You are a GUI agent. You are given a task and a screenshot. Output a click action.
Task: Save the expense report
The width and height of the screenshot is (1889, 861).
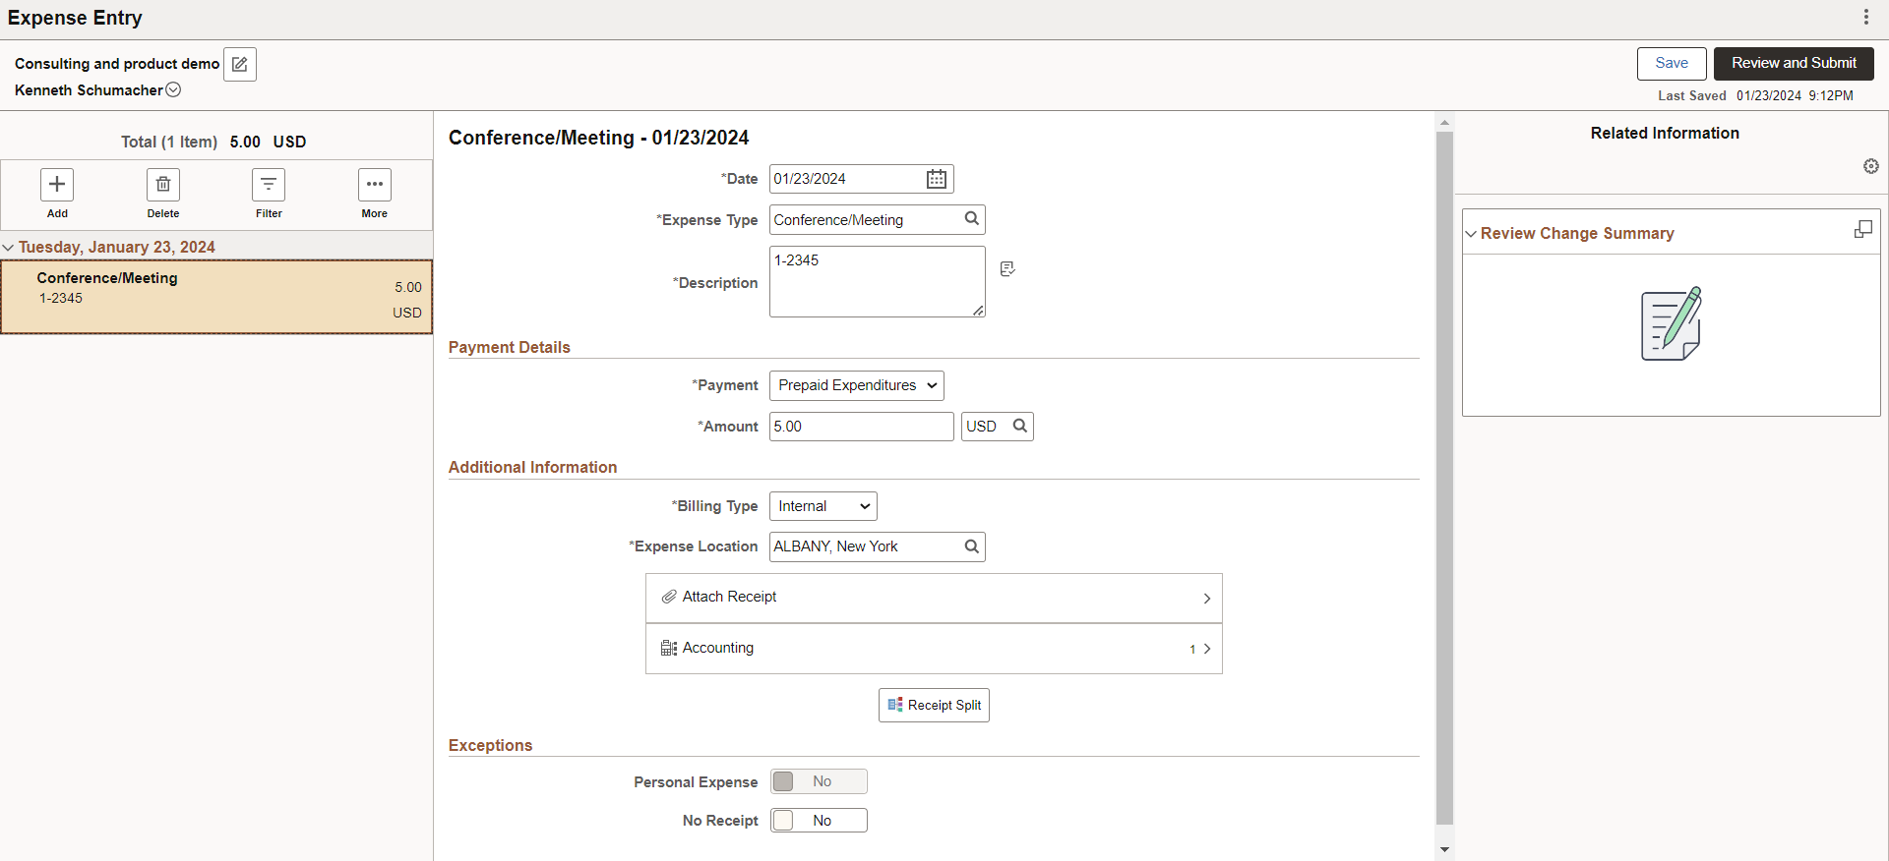point(1672,63)
